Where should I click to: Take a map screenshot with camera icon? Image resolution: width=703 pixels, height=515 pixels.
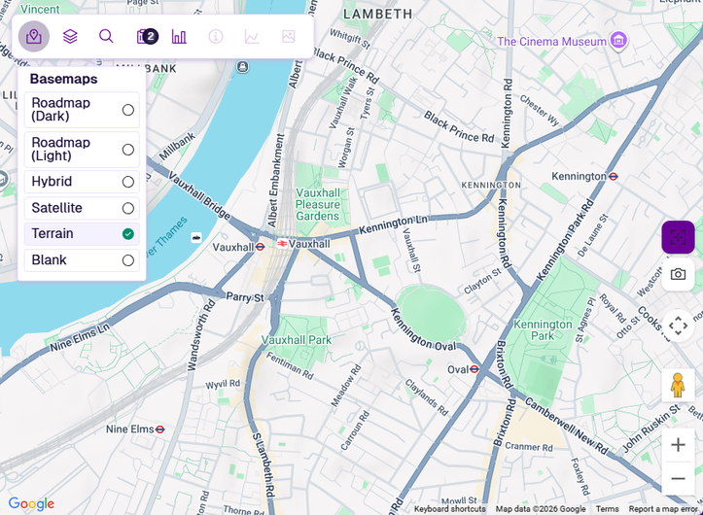678,274
